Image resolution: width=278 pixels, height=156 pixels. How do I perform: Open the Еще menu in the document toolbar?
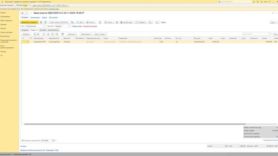pos(273,22)
